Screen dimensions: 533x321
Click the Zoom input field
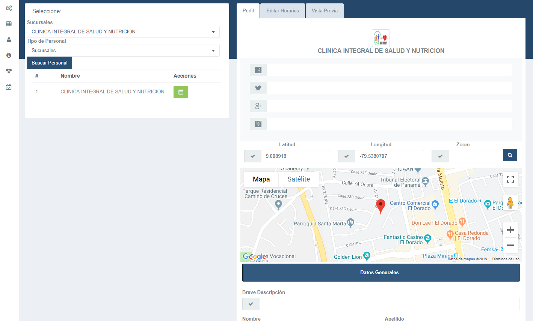(471, 156)
